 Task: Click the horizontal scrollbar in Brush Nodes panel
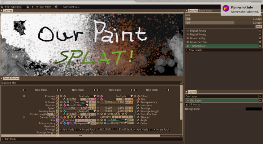coord(81,135)
